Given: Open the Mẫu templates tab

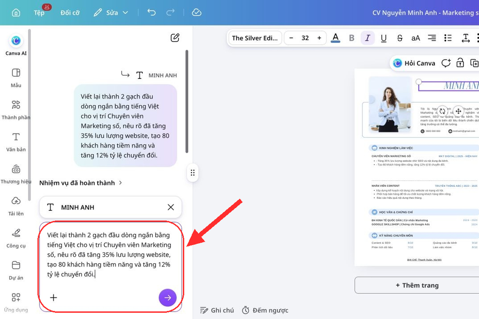Looking at the screenshot, I should (16, 78).
